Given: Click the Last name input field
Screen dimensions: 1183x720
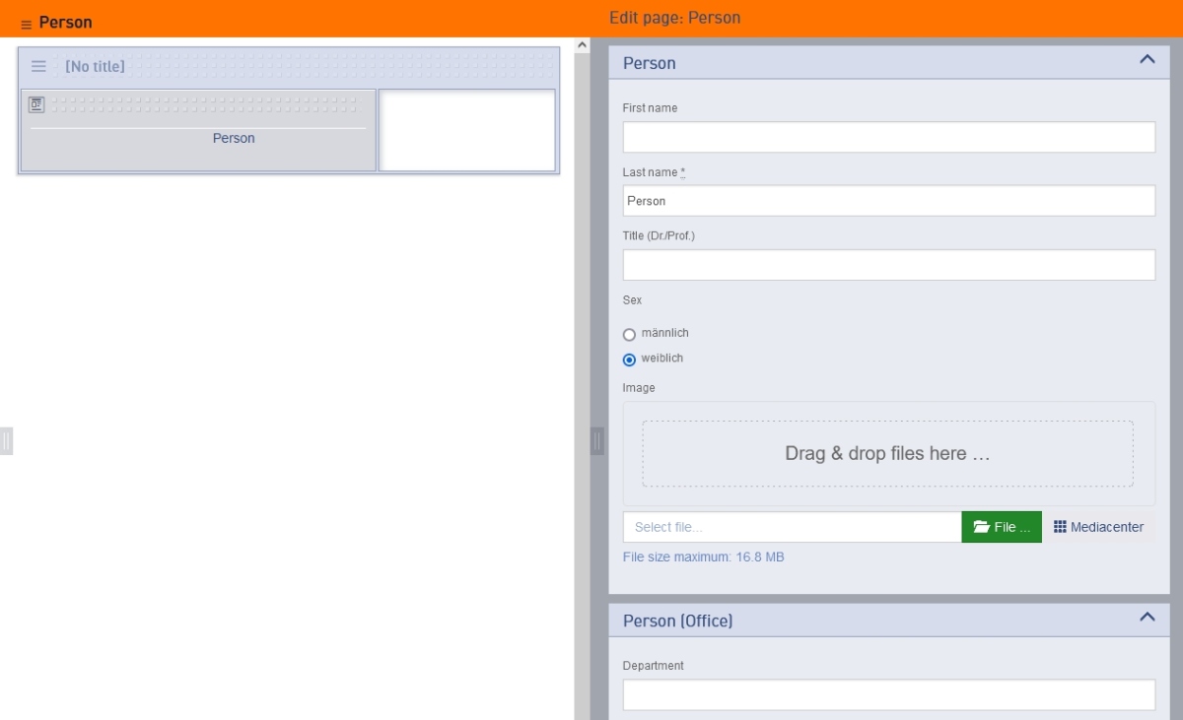Looking at the screenshot, I should [x=888, y=201].
